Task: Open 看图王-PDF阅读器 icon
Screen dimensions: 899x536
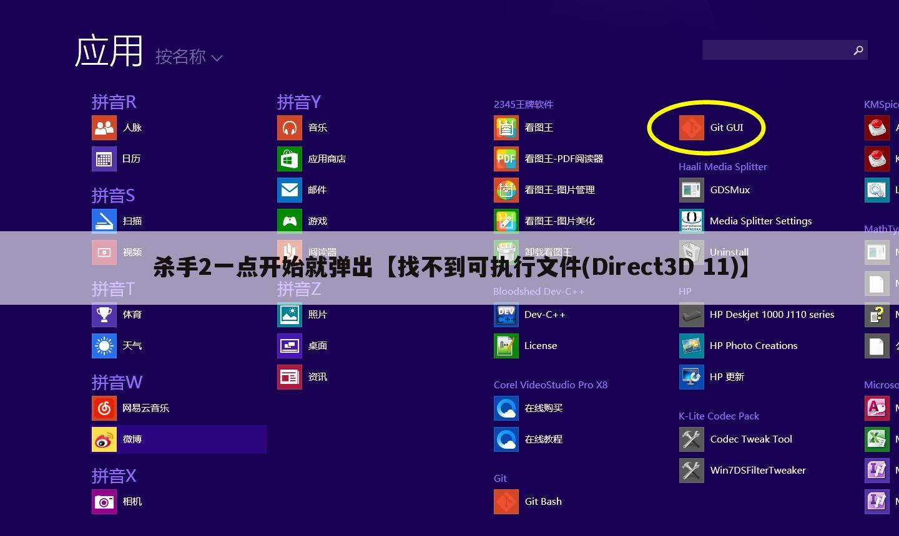Action: point(506,159)
